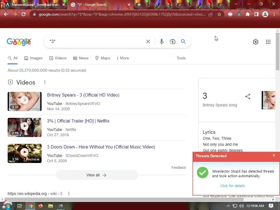Click the Google holiday logo
This screenshot has width=280, height=210.
point(19,42)
